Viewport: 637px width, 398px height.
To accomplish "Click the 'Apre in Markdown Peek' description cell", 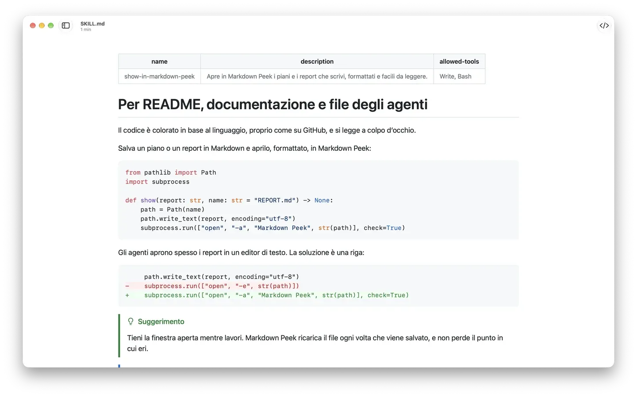I will pos(317,77).
